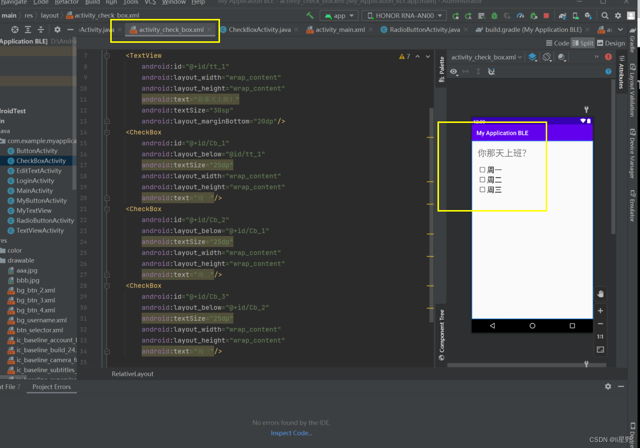Open Search Everywhere magnifier icon

(605, 16)
